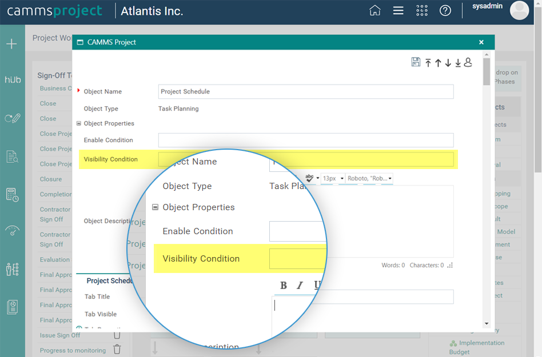Click the Characters: 0 counter
The height and width of the screenshot is (357, 542).
pyautogui.click(x=427, y=265)
